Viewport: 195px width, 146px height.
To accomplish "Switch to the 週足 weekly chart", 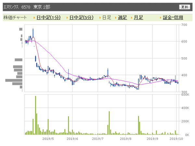I will pyautogui.click(x=122, y=17).
